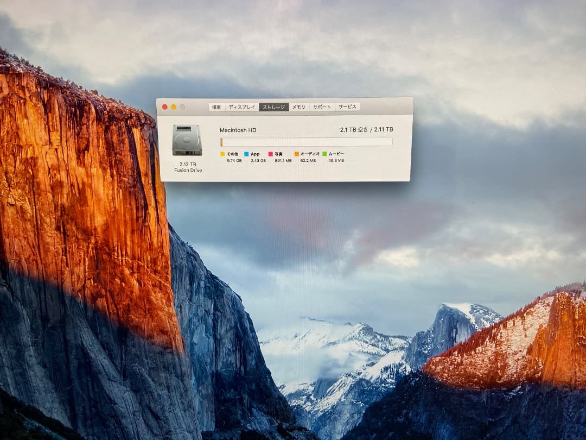This screenshot has width=586, height=440.
Task: Click the Macintosh HD storage usage bar
Action: point(306,141)
